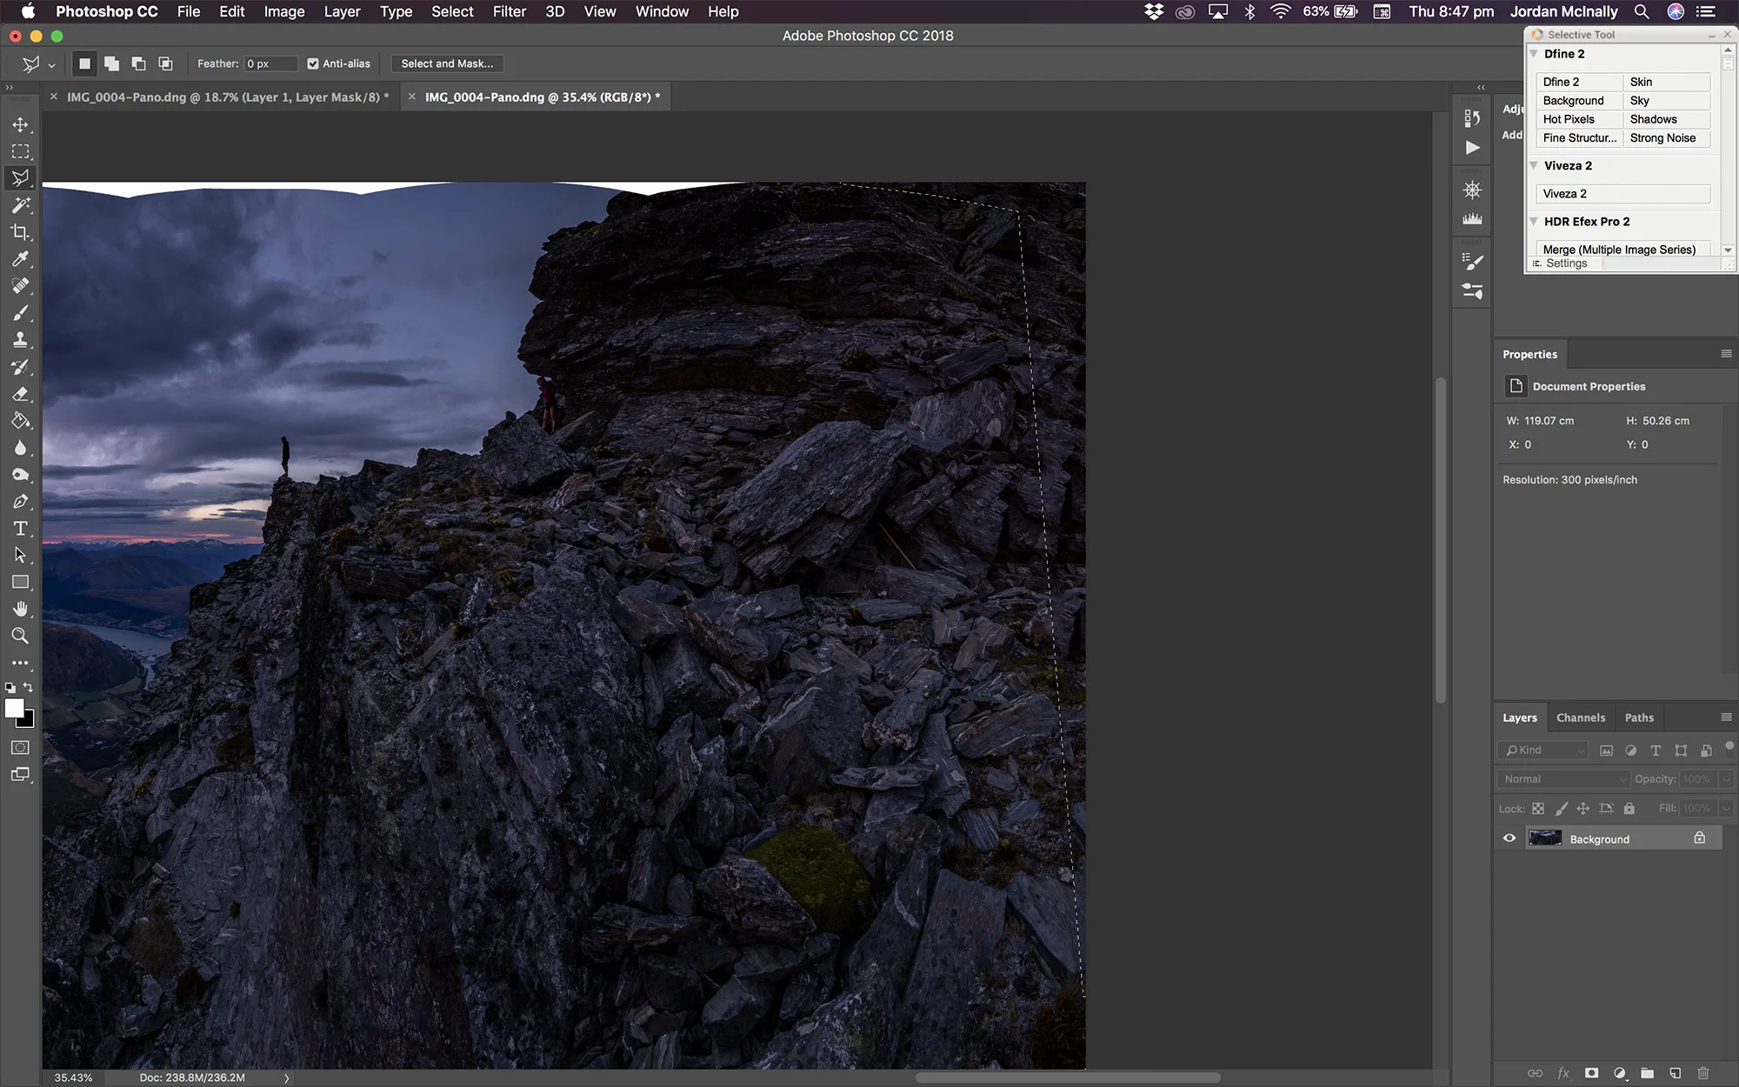Screen dimensions: 1739x1087
Task: Open the Filter menu
Action: tap(509, 11)
